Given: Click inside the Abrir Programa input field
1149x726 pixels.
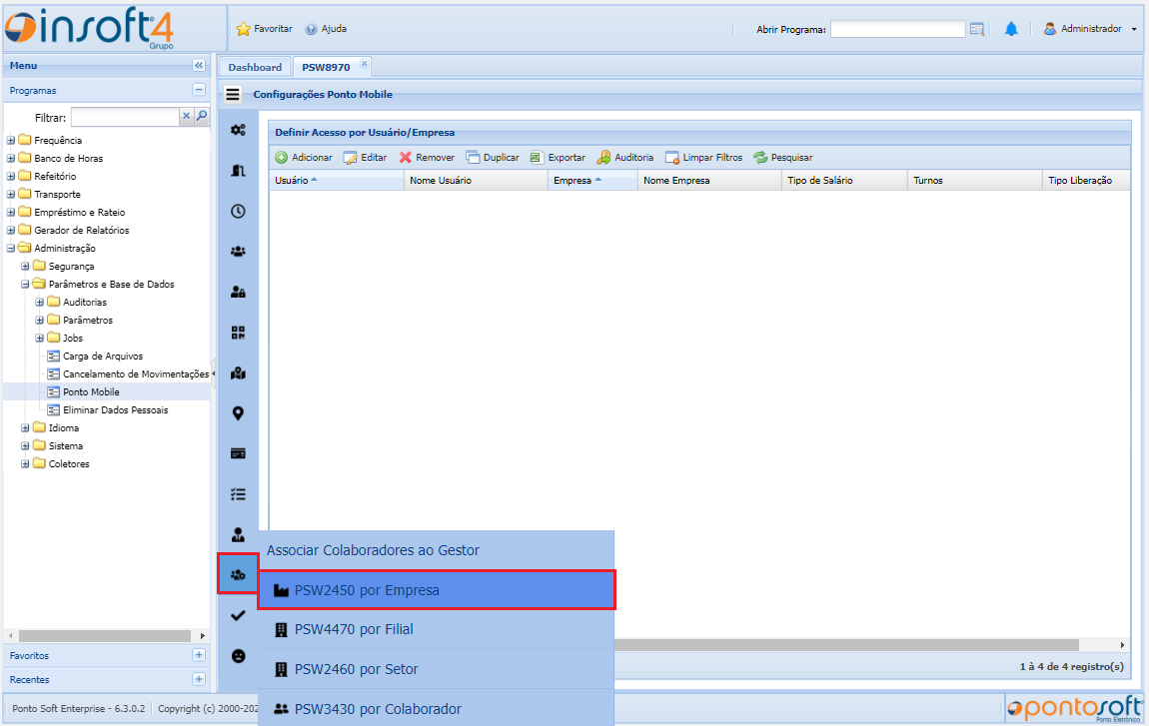Looking at the screenshot, I should (x=896, y=28).
